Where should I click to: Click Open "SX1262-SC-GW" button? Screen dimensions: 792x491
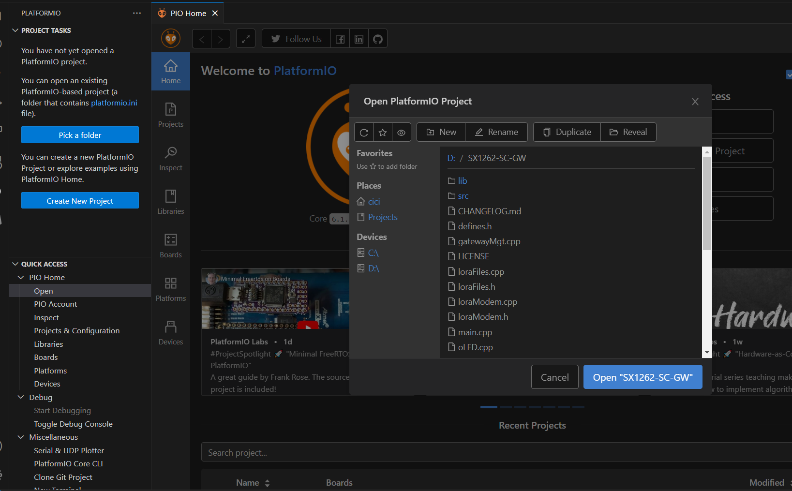643,377
